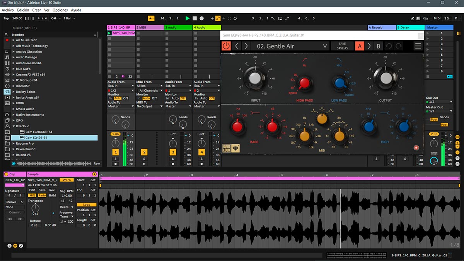464x261 pixels.
Task: Adjust the OUTPUT gain knob in EQ495
Action: [385, 78]
